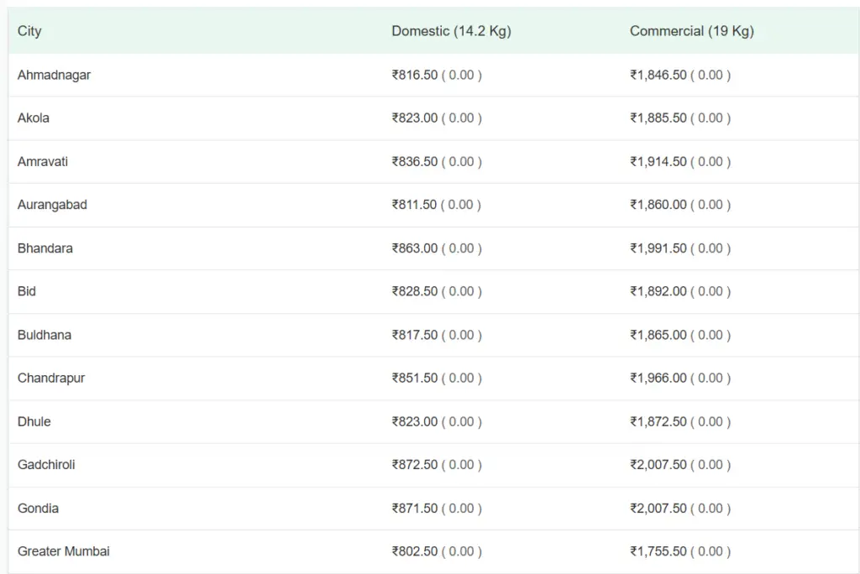The height and width of the screenshot is (574, 860).
Task: Click Aurangabad domestic price ₹811.50
Action: (x=414, y=205)
